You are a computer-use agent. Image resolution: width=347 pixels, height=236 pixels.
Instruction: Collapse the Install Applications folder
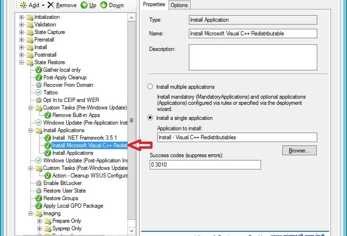pyautogui.click(x=31, y=130)
